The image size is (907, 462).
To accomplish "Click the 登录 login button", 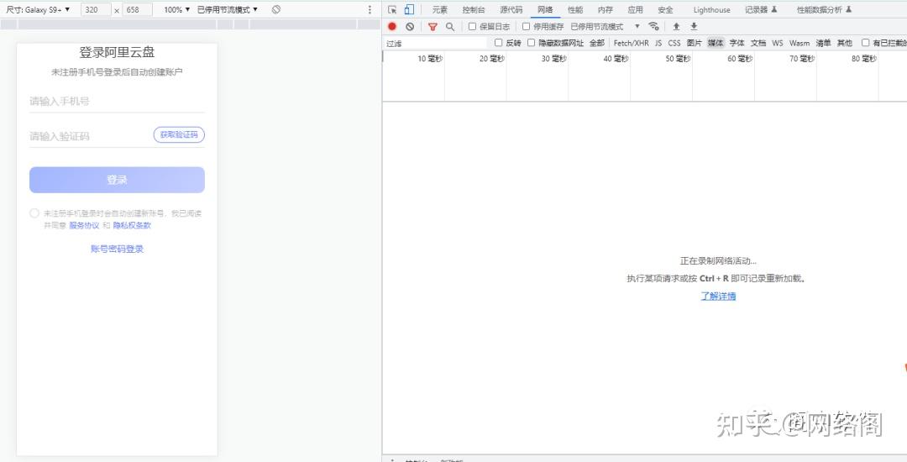I will click(x=117, y=180).
